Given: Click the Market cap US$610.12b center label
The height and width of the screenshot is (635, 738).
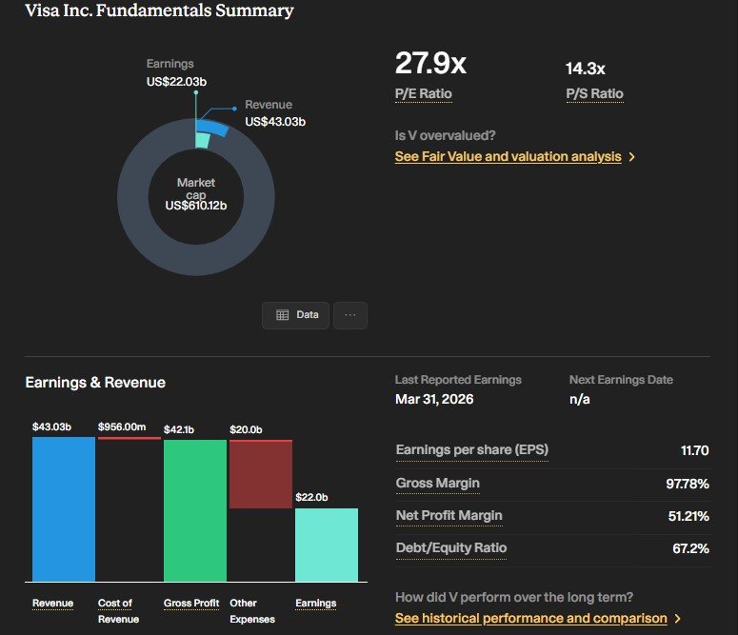Looking at the screenshot, I should 196,194.
